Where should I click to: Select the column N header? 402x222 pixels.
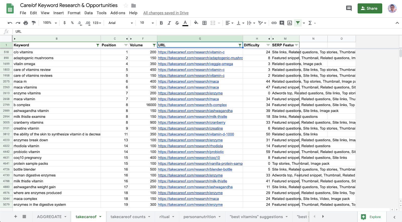coord(313,39)
